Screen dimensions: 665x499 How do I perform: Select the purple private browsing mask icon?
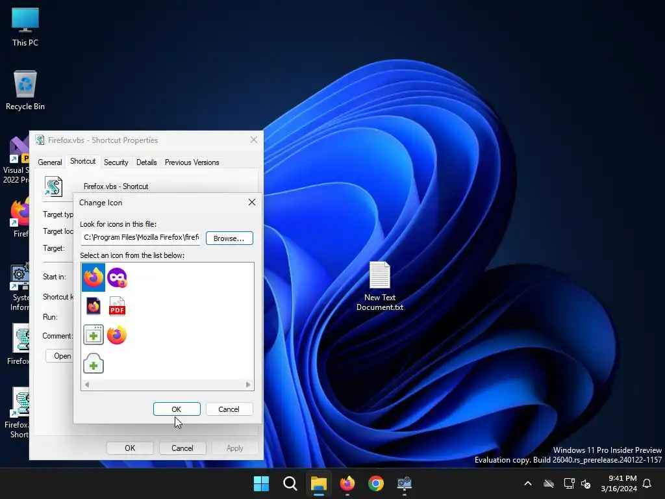[117, 278]
